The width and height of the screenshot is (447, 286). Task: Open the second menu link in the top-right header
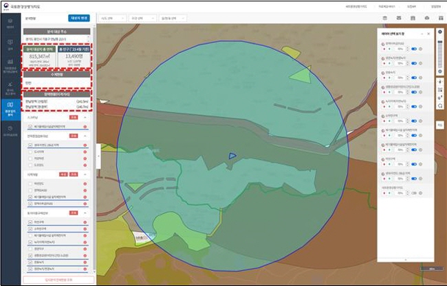(386, 7)
